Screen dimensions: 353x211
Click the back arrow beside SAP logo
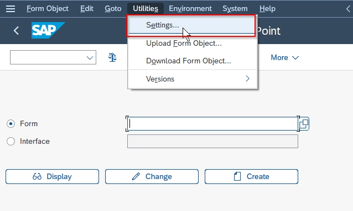(16, 30)
